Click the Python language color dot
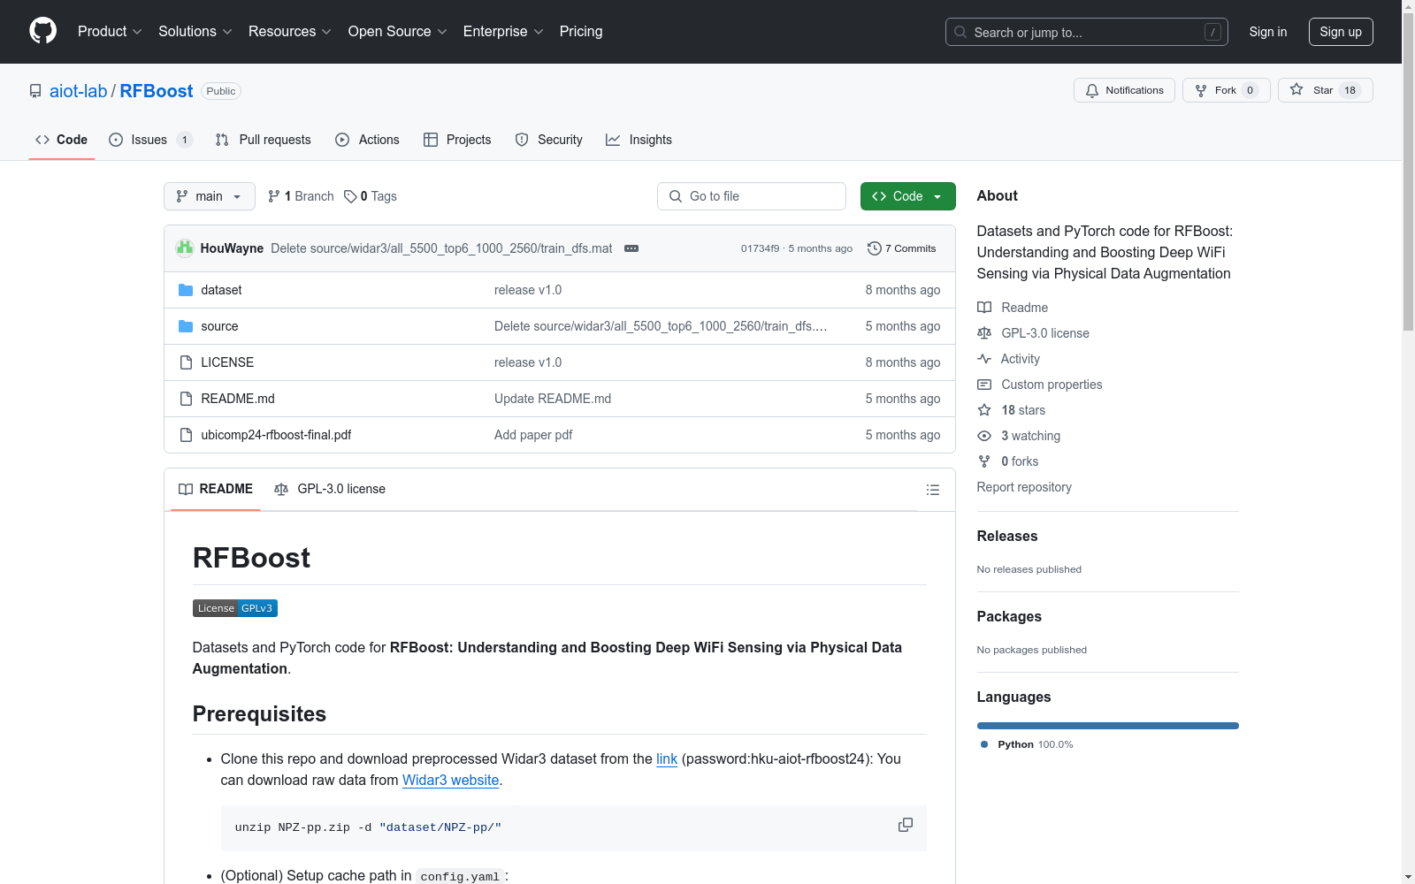 point(984,744)
